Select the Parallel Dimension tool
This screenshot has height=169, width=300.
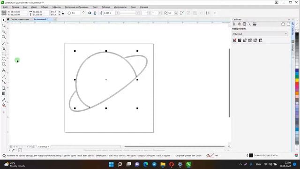tap(4, 77)
